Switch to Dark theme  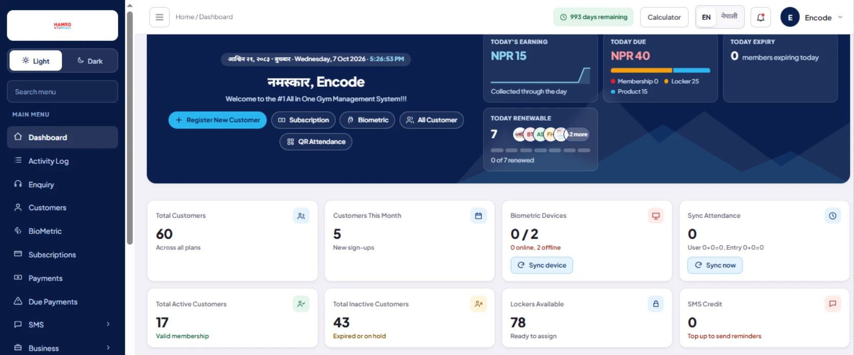tap(90, 61)
